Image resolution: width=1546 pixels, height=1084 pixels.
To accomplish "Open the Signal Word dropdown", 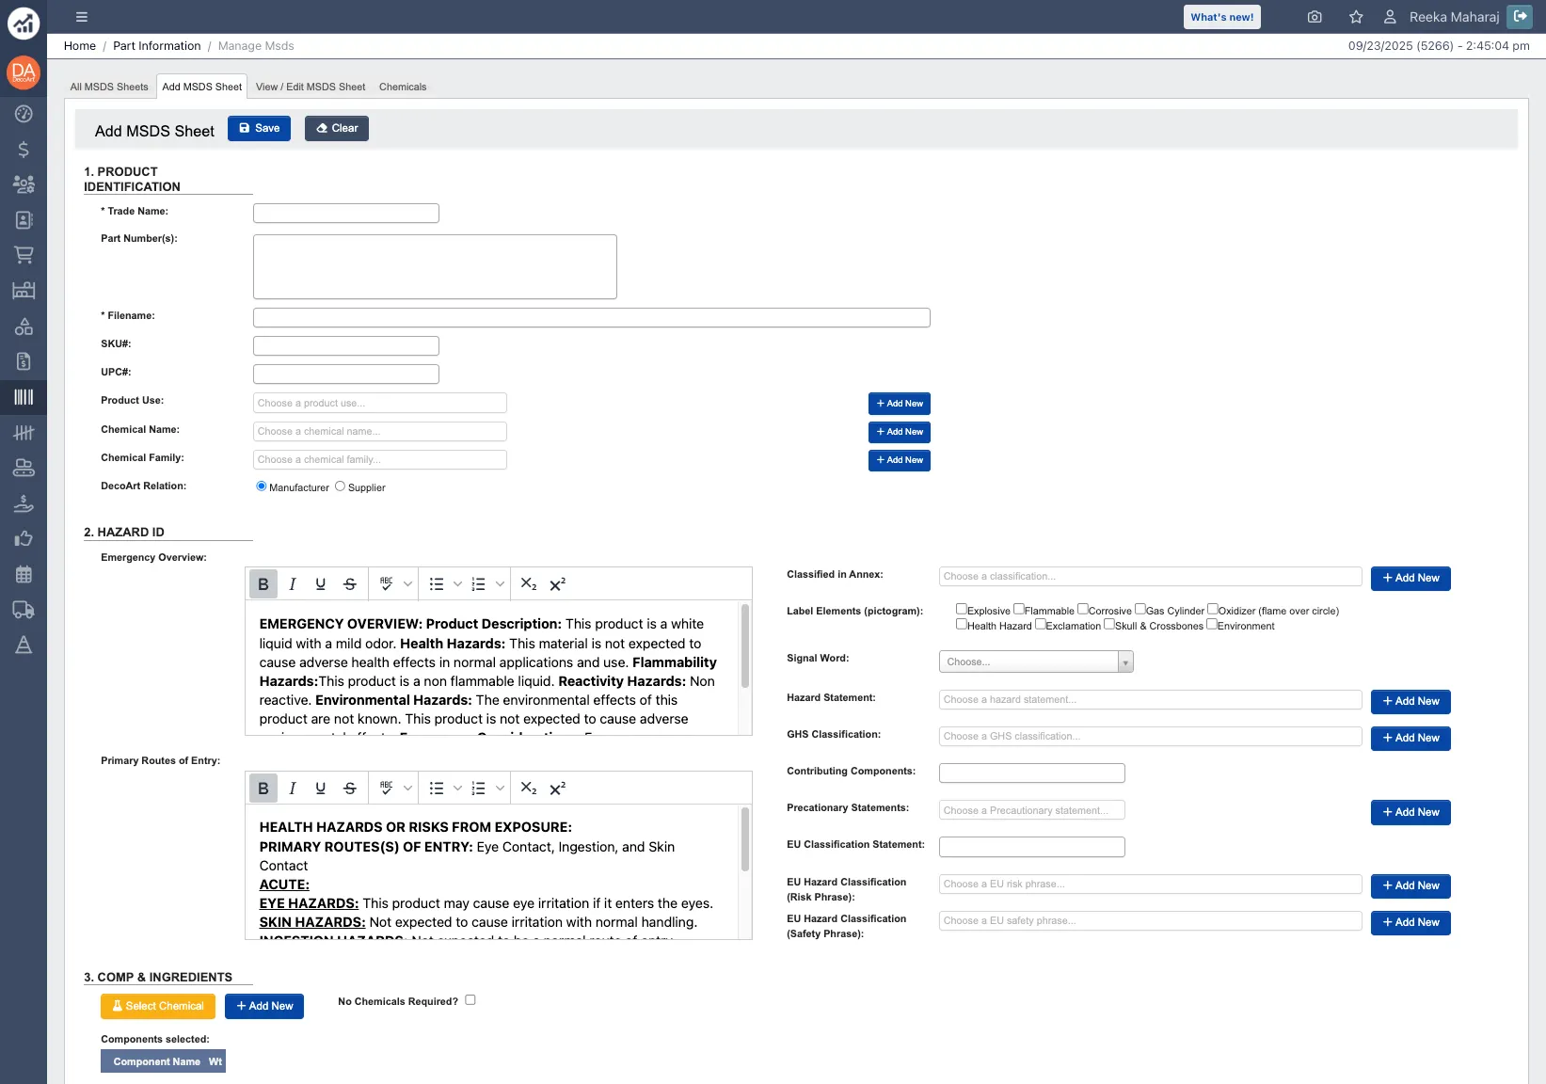I will coord(1036,662).
